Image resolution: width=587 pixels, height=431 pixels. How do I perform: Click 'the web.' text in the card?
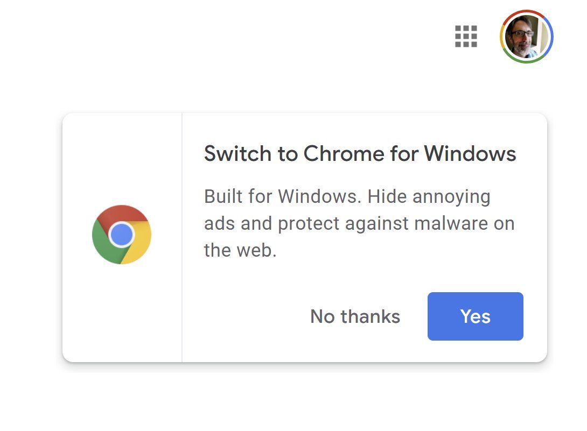pyautogui.click(x=240, y=250)
